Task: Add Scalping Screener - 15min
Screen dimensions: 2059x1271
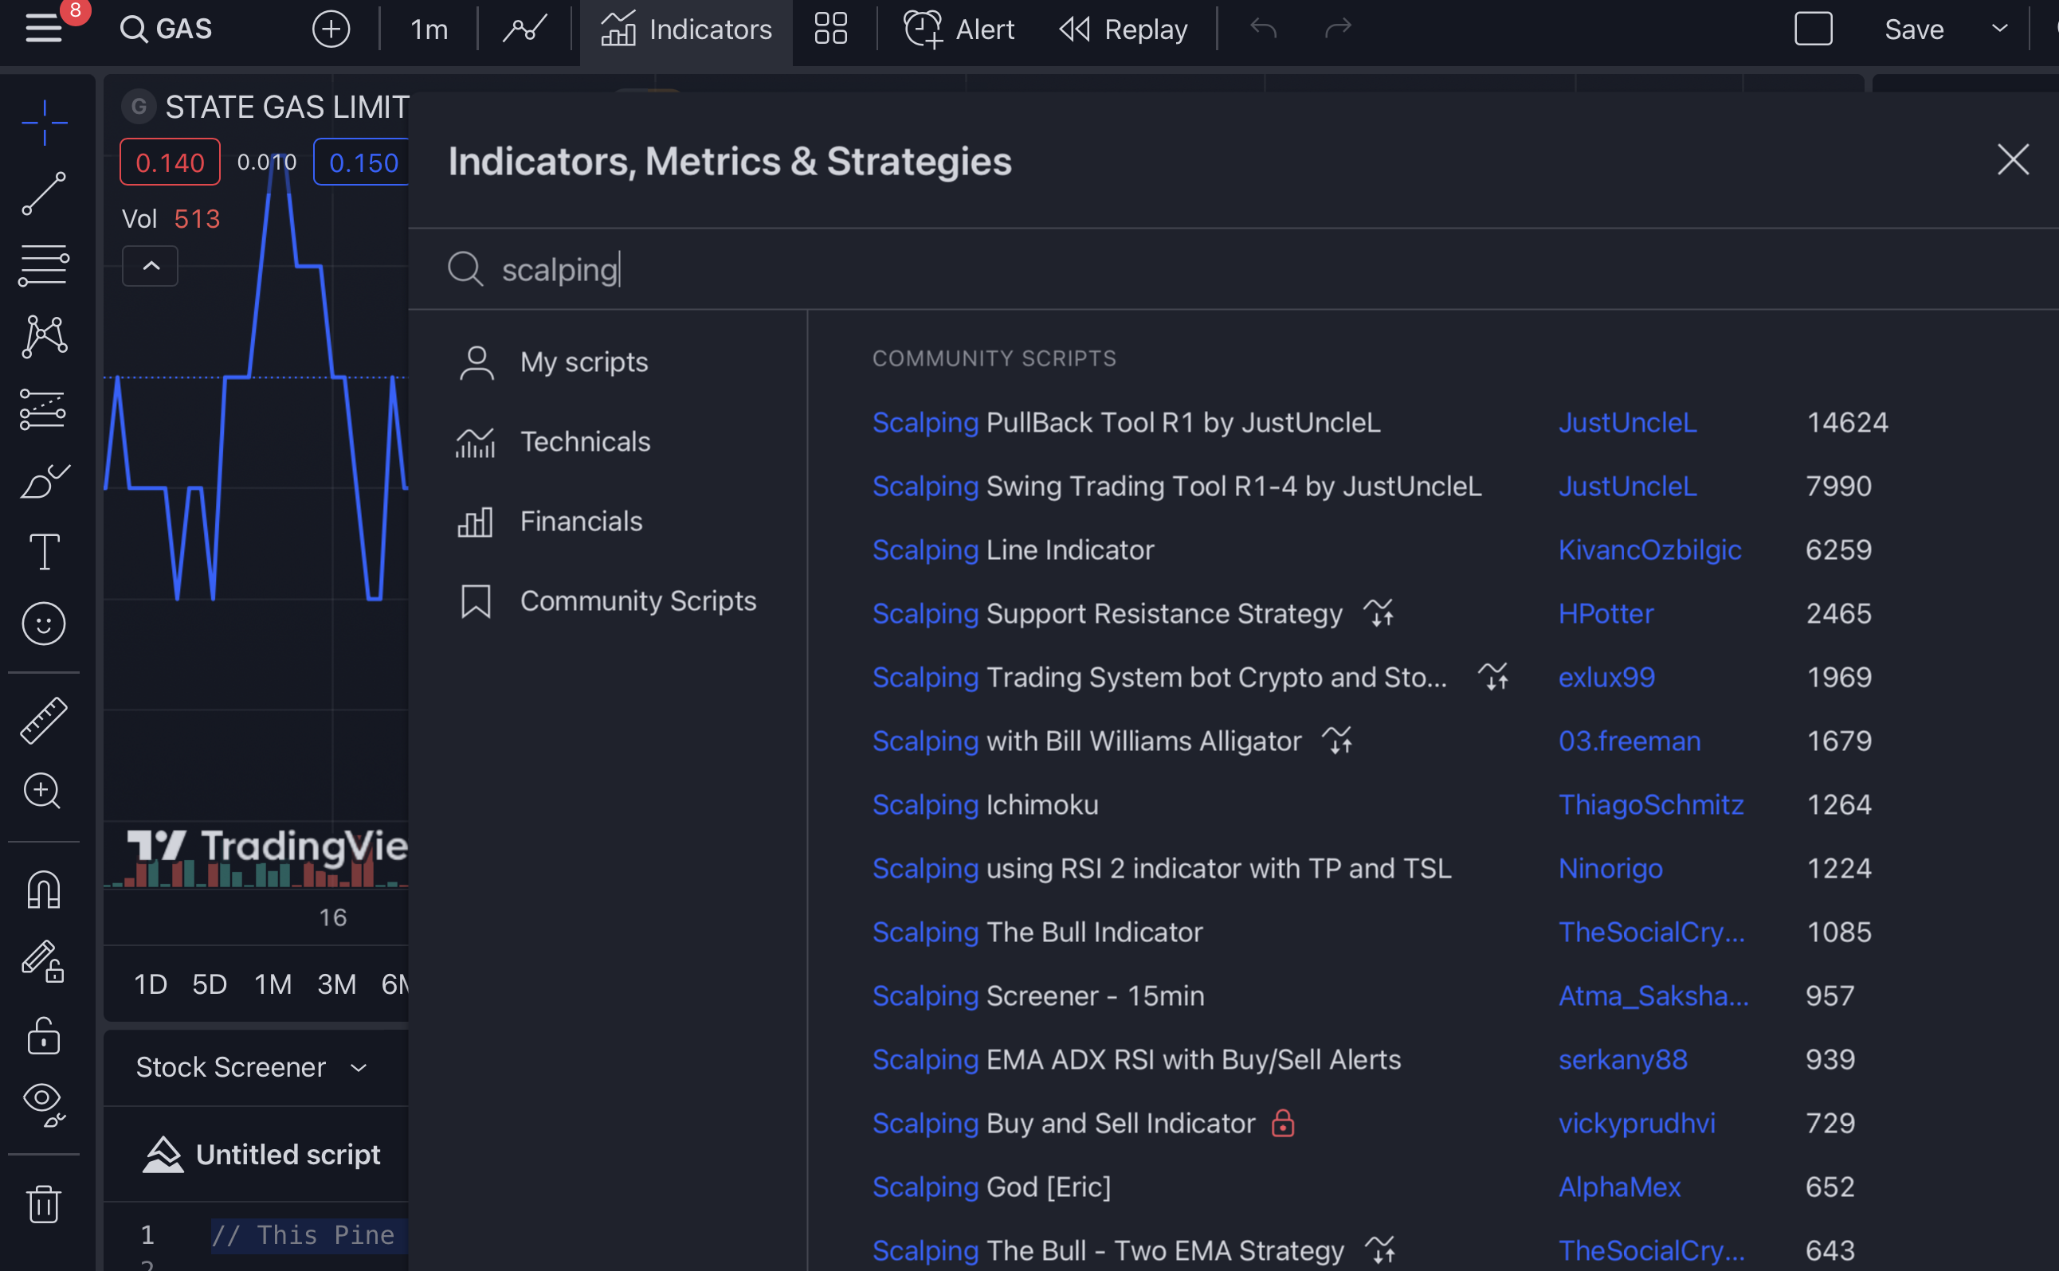Action: point(1038,995)
